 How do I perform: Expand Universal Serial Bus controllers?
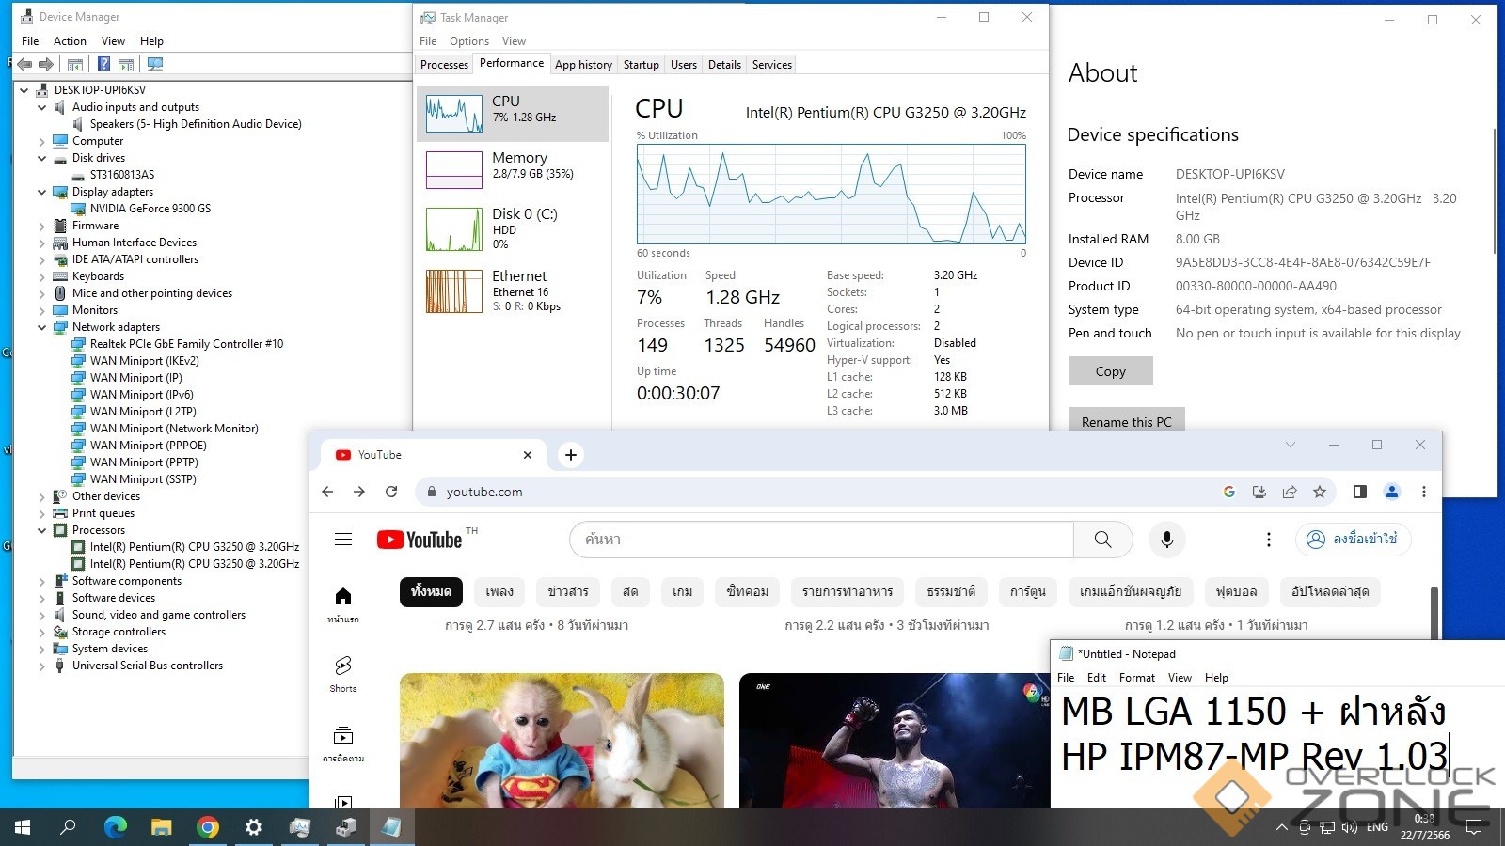tap(41, 666)
